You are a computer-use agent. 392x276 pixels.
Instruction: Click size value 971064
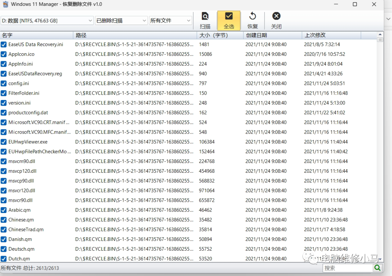207,191
